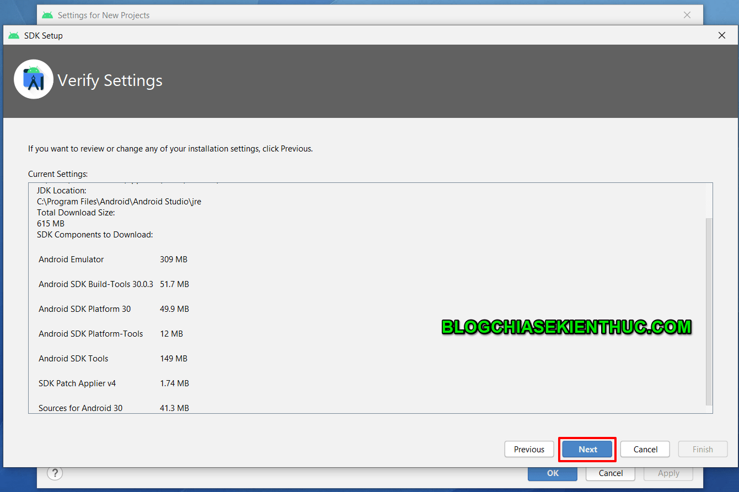Click the 41.3 MB size value
Screen dimensions: 739x492
click(x=174, y=408)
